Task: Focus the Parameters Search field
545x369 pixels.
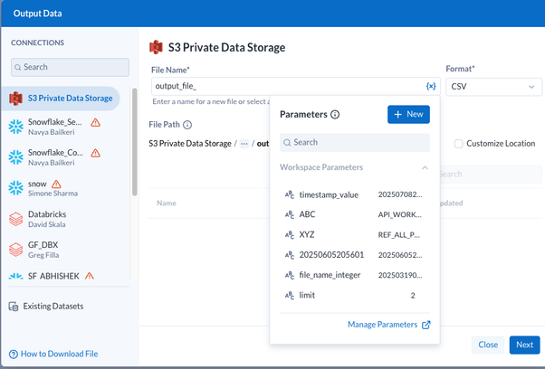Action: coord(355,143)
